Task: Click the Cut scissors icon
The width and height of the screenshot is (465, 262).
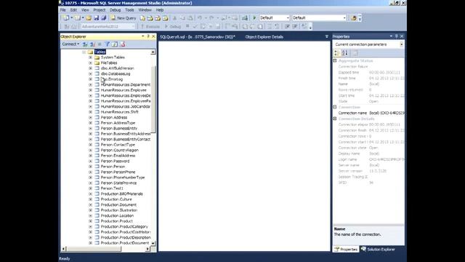Action: (174, 18)
